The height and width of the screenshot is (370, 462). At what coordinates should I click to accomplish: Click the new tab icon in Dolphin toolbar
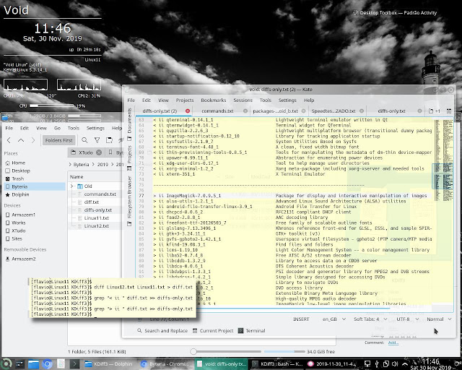[109, 140]
